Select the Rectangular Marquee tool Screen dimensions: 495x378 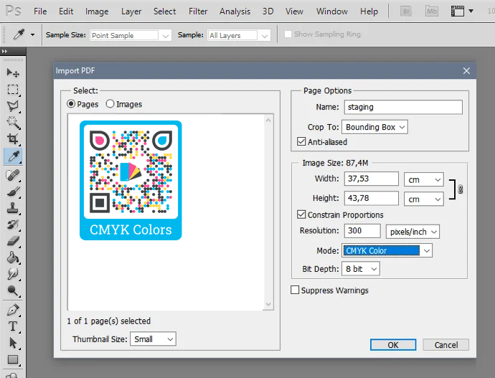tap(13, 90)
